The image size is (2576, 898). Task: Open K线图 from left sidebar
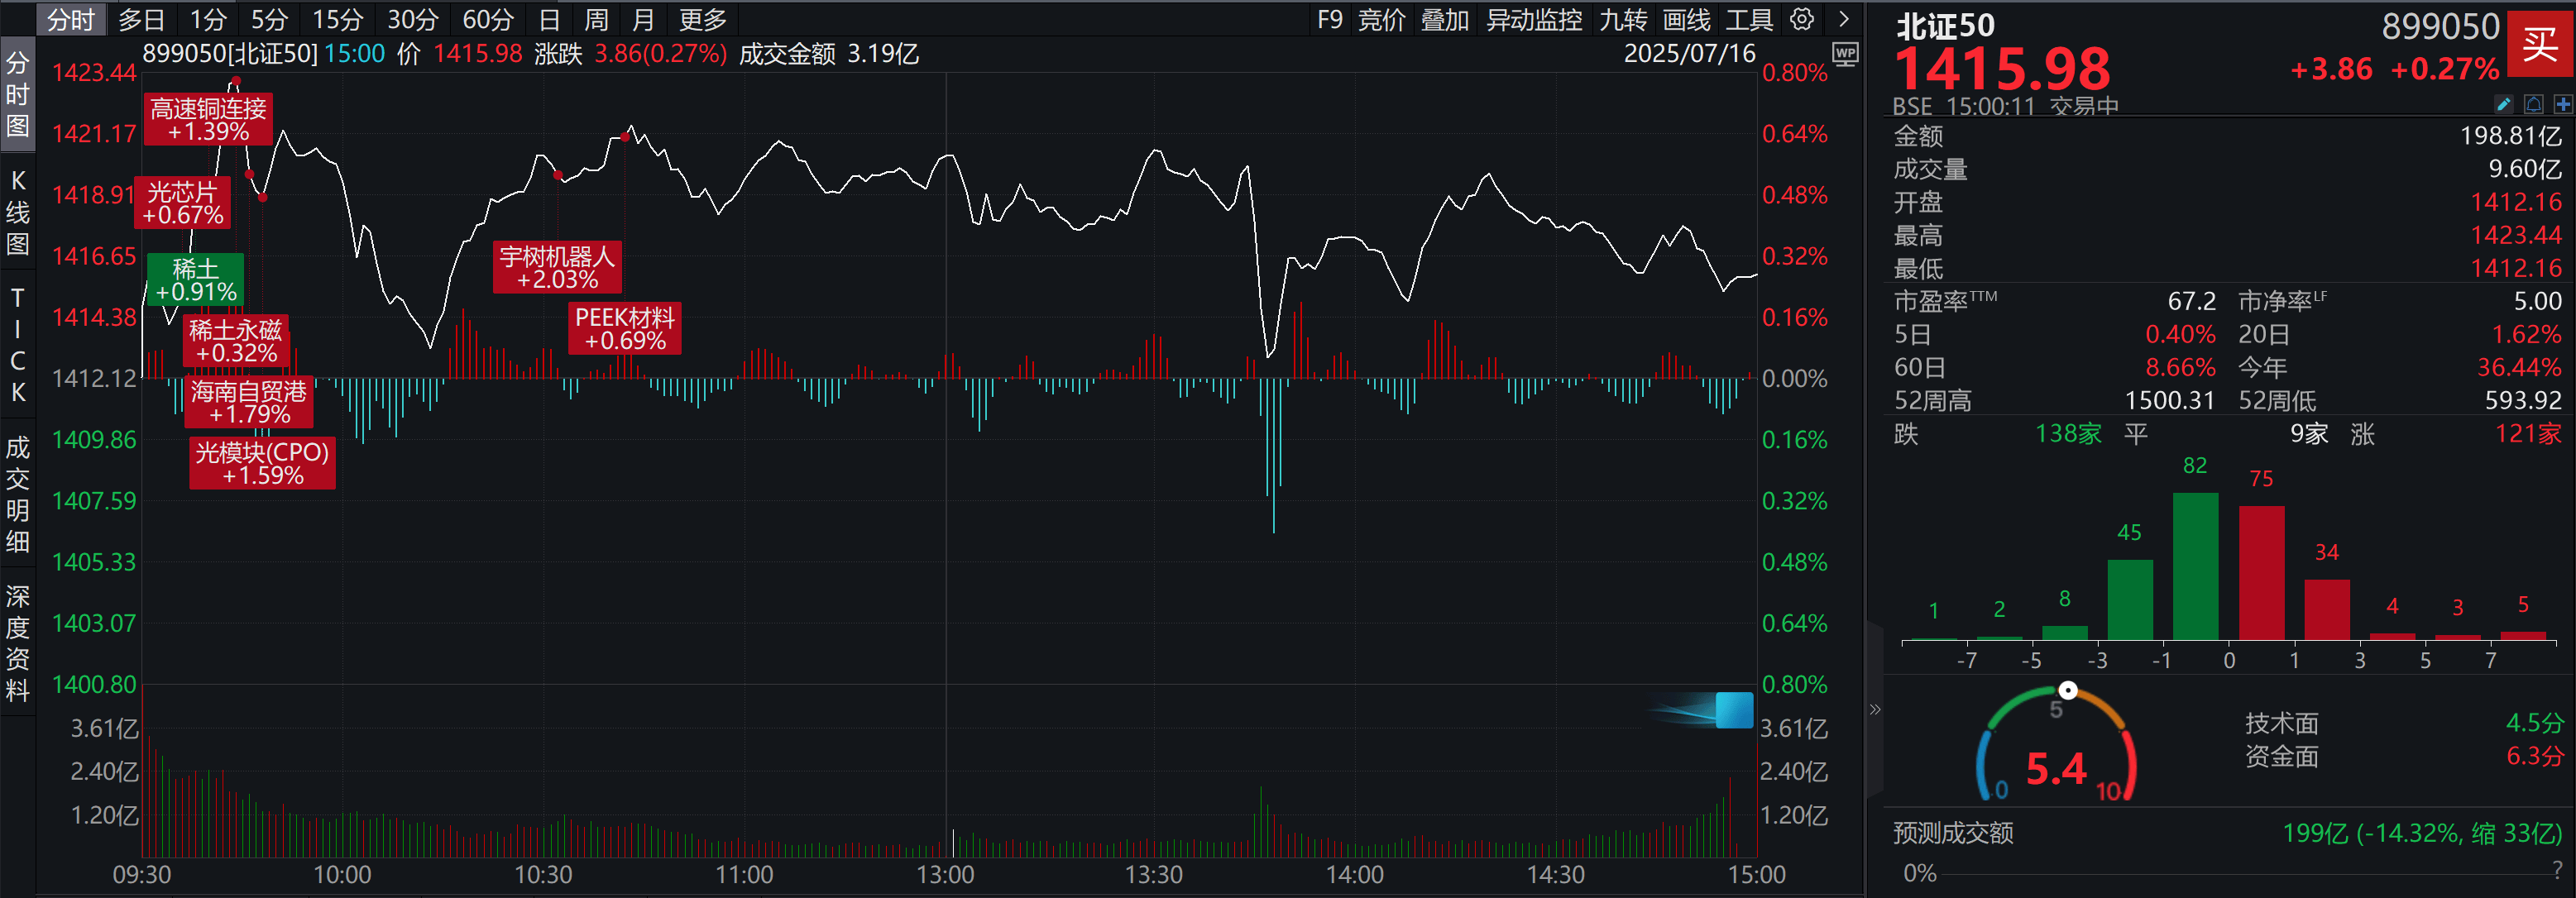click(18, 212)
